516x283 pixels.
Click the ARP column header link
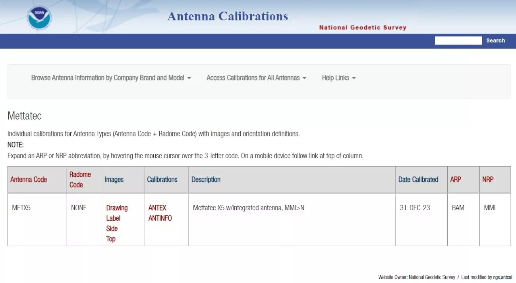(x=456, y=180)
